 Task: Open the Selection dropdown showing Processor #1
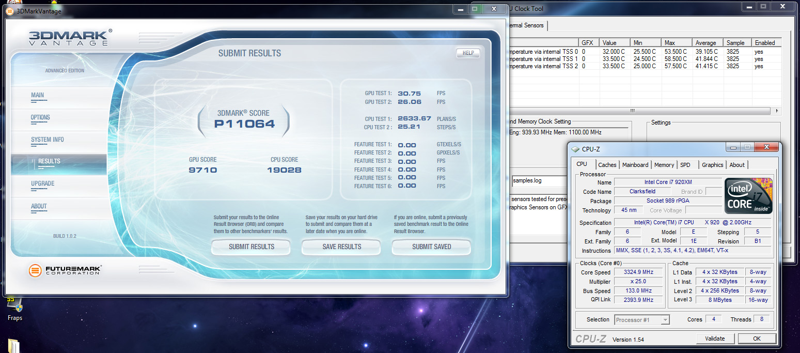[642, 320]
